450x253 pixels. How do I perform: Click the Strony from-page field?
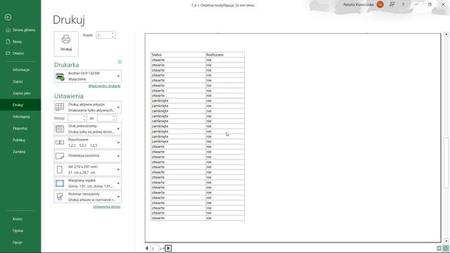pyautogui.click(x=75, y=118)
